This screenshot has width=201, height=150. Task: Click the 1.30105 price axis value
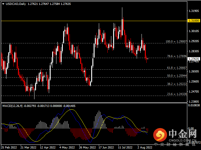(x=194, y=31)
